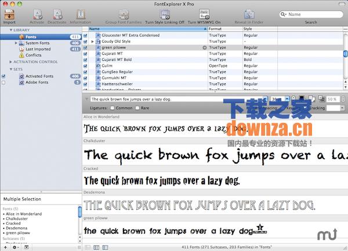The height and width of the screenshot is (251, 348).
Task: Enable the Rare ligatures checkbox
Action: 137,108
